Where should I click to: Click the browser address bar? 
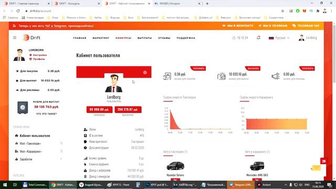[150, 11]
